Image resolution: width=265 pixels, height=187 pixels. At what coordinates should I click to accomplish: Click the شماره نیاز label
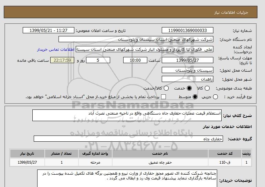[242, 31]
